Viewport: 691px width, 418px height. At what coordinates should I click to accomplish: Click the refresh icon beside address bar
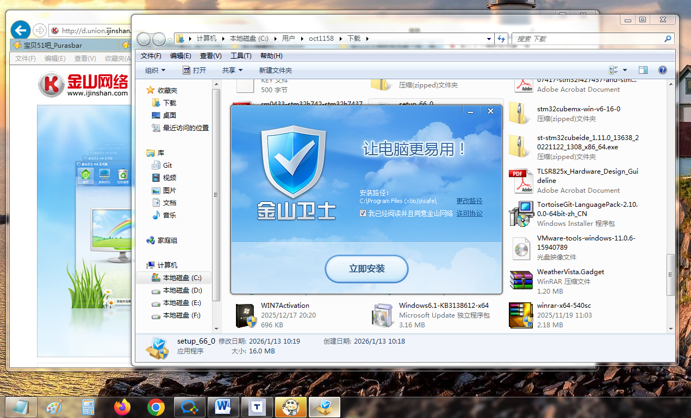[502, 39]
